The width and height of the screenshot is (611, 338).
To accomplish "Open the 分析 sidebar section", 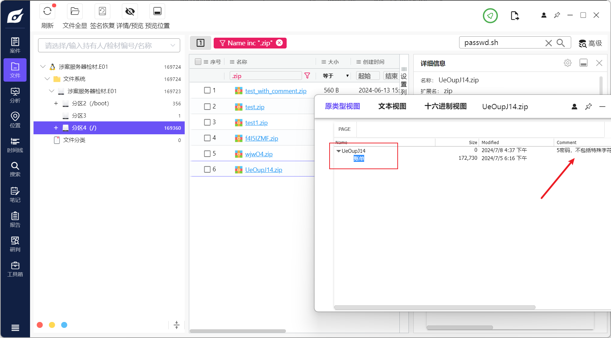I will [15, 95].
